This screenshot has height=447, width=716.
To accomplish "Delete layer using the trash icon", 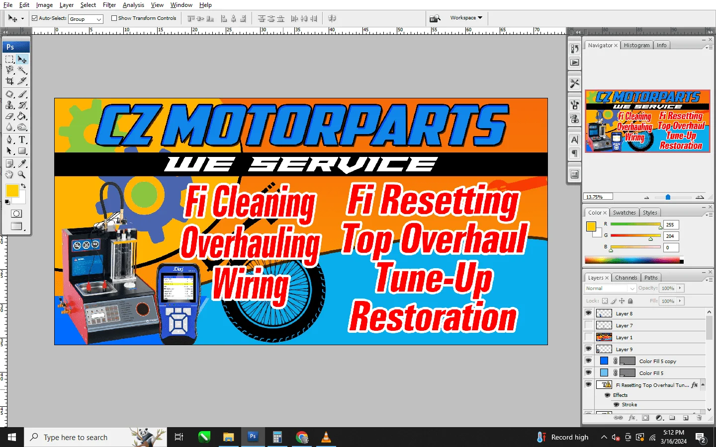I will click(699, 418).
